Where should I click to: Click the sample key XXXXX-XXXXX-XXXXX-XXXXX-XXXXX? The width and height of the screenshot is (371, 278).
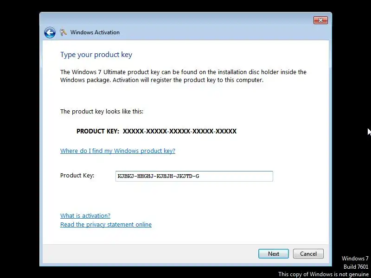(x=179, y=131)
